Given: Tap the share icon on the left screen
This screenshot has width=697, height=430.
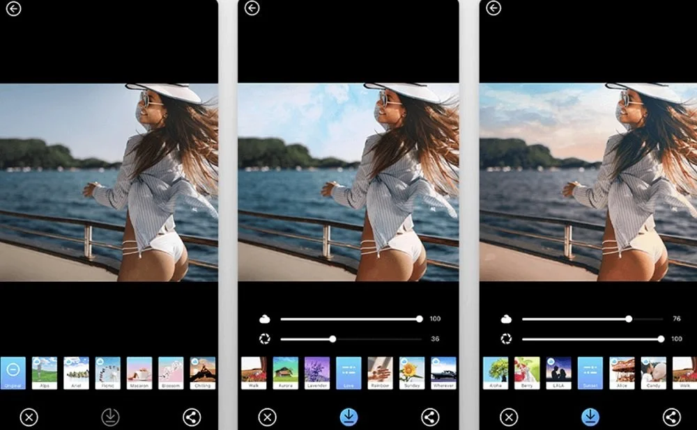Looking at the screenshot, I should (192, 417).
